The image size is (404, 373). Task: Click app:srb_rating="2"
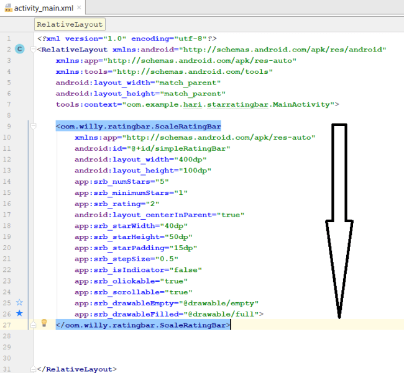(x=117, y=204)
